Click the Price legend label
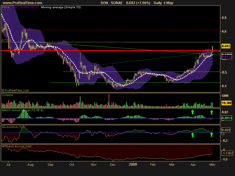This screenshot has width=235, height=176. tap(6, 7)
